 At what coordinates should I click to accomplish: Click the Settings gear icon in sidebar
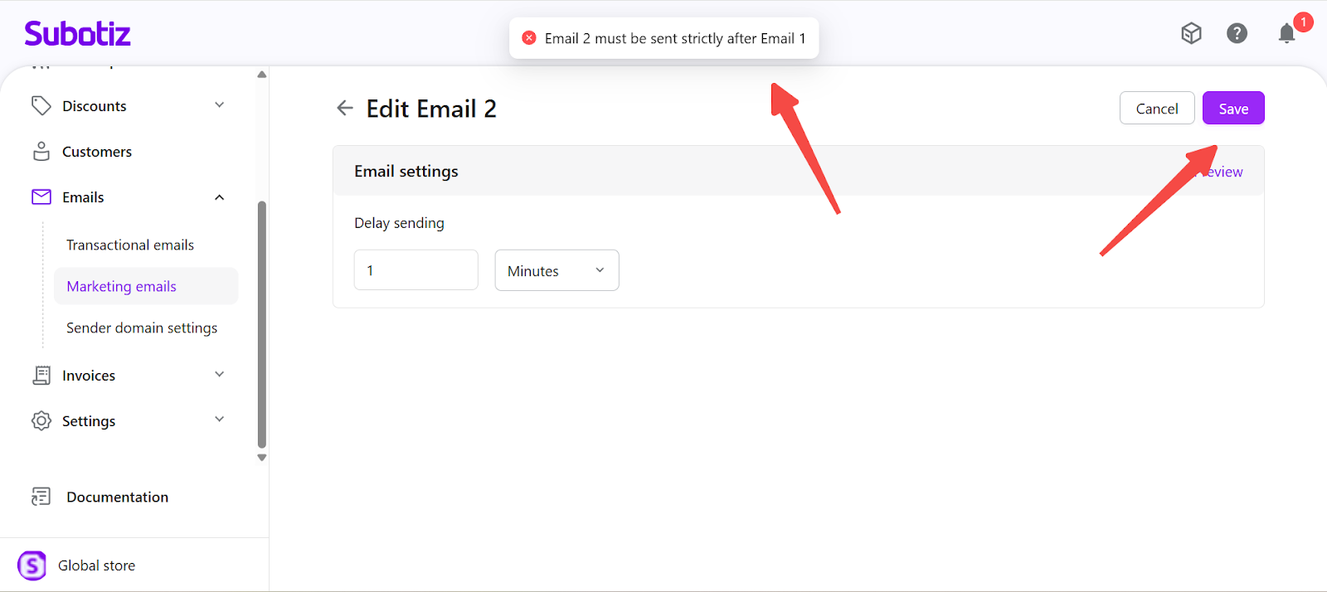tap(41, 421)
